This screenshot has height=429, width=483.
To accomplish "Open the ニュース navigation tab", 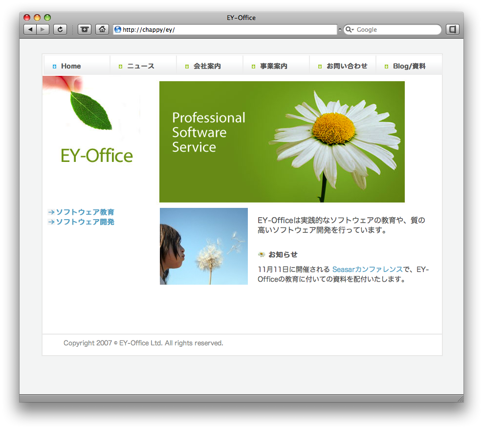I will [143, 65].
